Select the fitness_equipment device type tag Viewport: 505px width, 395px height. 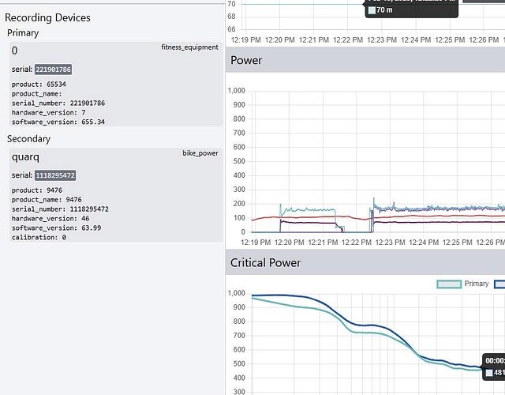click(x=189, y=47)
